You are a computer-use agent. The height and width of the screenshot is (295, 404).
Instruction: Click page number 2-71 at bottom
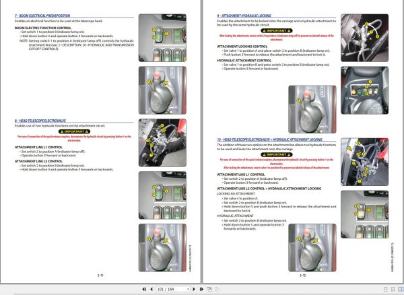(100, 275)
